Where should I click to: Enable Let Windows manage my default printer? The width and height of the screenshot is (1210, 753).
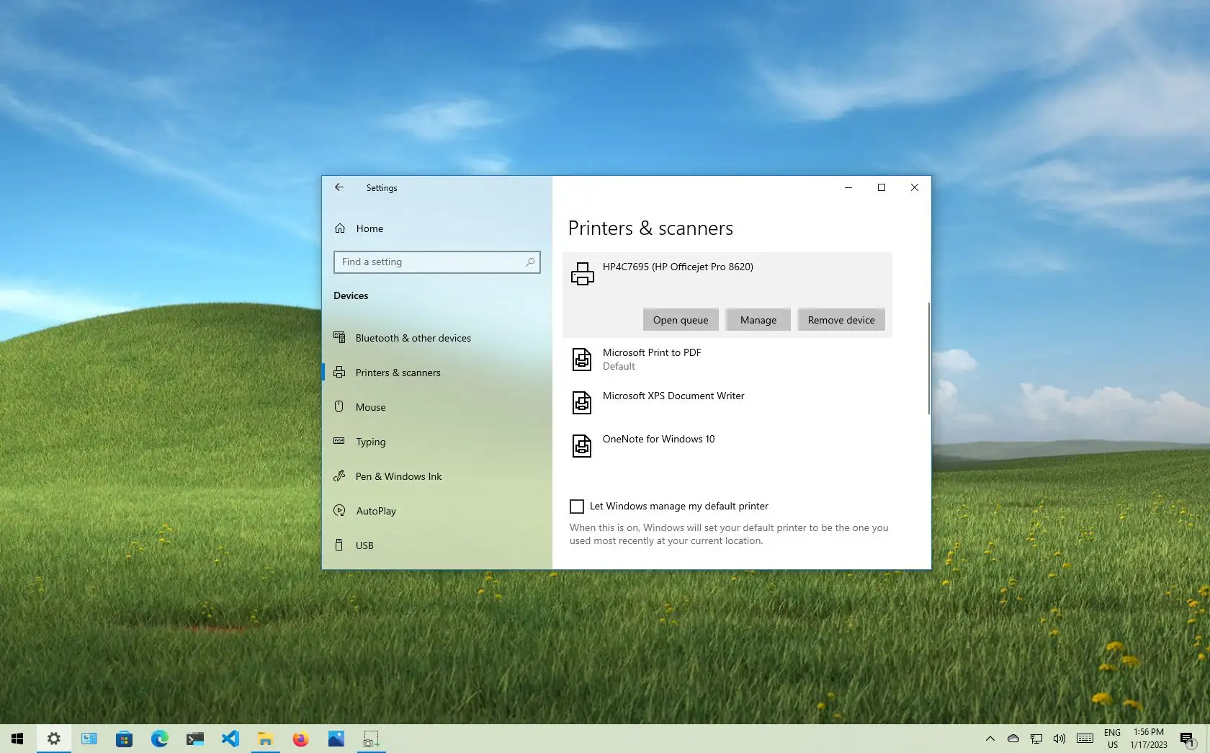click(x=576, y=506)
